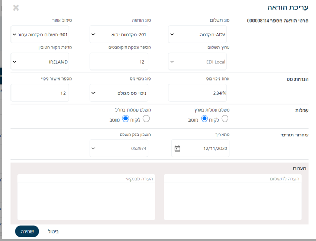Screen dimensions: 316x241
Task: Select מוטב radio under משלם עמלות בחו"ל
Action: tap(125, 118)
